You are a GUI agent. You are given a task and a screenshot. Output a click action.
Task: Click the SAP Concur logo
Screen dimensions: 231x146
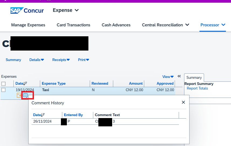(27, 10)
